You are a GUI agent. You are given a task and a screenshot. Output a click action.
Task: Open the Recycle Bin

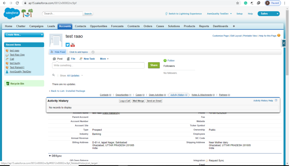tap(17, 84)
